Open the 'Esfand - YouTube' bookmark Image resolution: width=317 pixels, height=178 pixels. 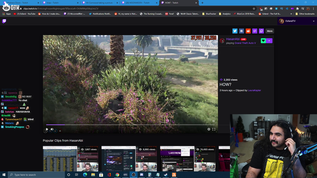tap(24, 14)
